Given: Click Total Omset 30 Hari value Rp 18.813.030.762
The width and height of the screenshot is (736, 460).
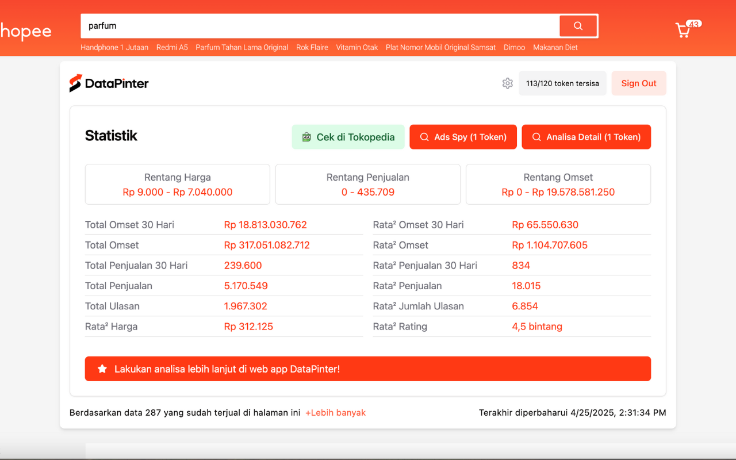Looking at the screenshot, I should coord(266,225).
